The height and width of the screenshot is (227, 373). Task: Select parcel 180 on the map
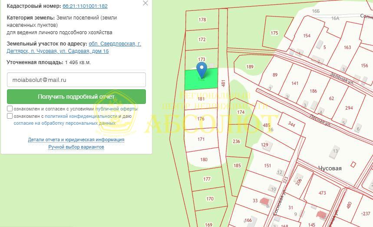(x=204, y=159)
